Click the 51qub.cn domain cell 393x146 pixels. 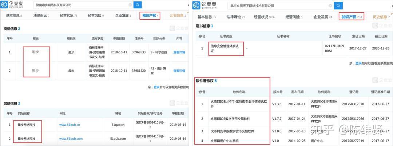click(118, 125)
